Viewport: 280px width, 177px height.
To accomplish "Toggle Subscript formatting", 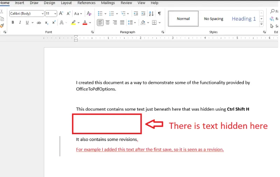I will point(46,22).
